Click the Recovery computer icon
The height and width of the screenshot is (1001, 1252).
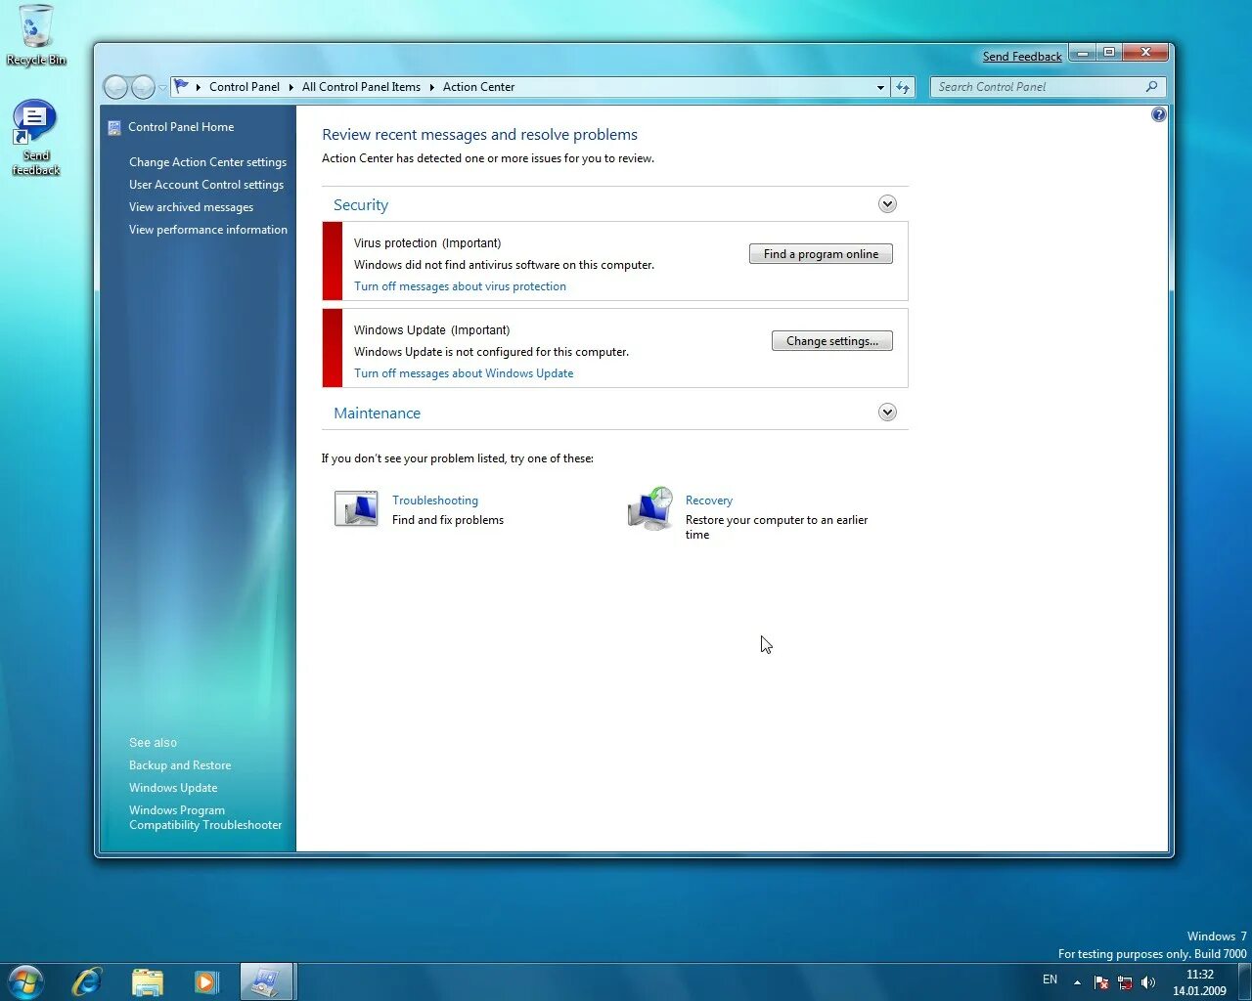click(650, 508)
